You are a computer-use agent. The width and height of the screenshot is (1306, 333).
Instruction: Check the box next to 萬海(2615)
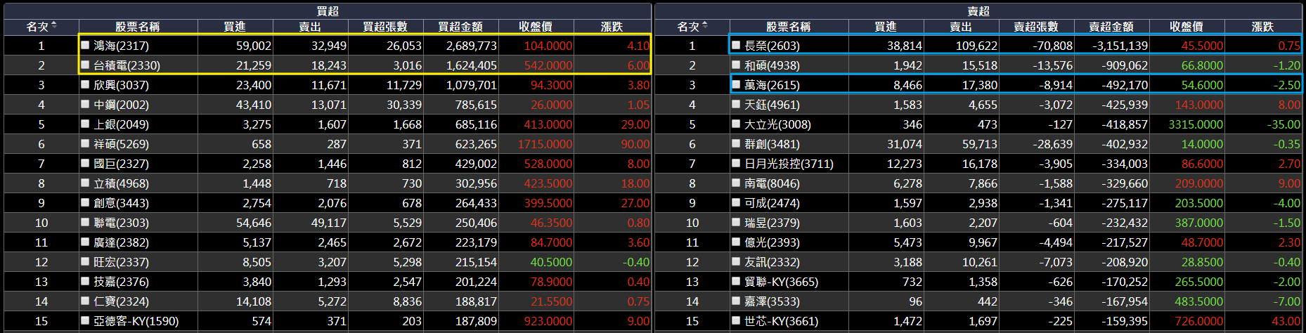point(736,84)
